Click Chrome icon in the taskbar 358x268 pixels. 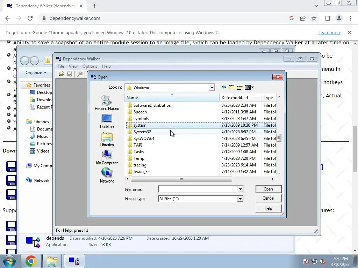(x=31, y=261)
